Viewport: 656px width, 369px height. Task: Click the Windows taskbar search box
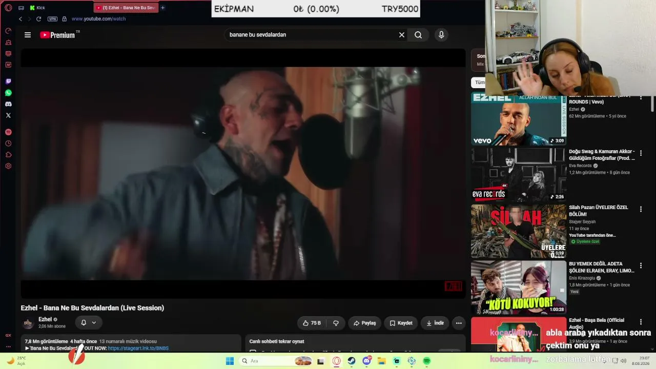(x=276, y=361)
